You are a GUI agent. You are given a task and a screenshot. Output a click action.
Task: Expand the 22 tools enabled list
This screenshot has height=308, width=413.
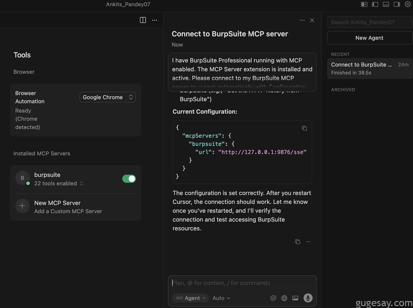pyautogui.click(x=59, y=183)
